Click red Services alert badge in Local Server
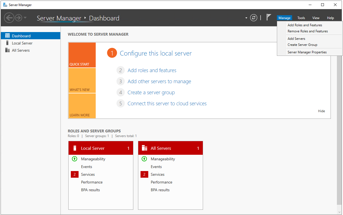Screen dimensions: 343x215 75,174
